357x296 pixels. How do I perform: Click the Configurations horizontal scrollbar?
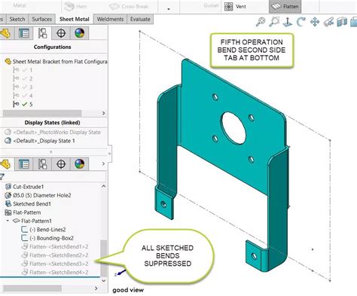42,113
